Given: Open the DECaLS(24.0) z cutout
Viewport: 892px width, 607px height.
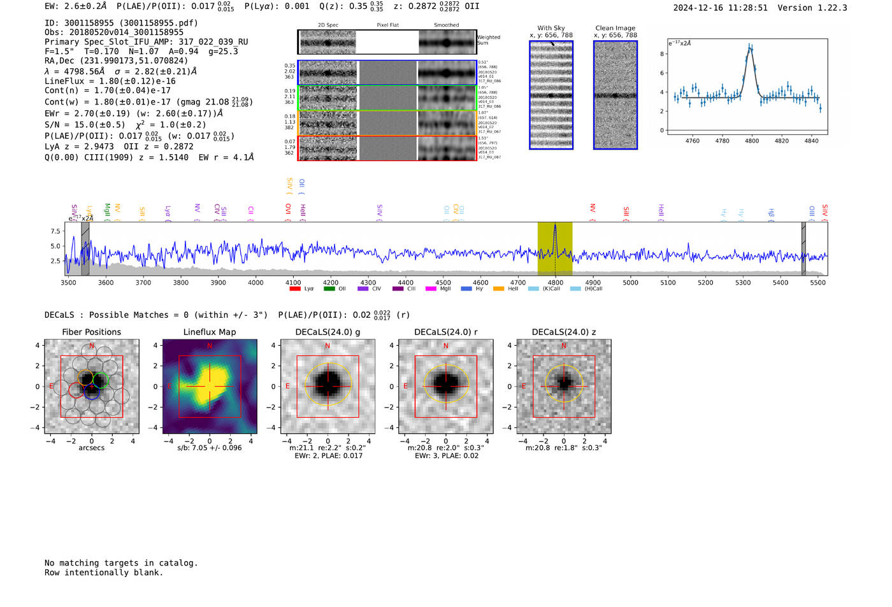Looking at the screenshot, I should [x=564, y=387].
